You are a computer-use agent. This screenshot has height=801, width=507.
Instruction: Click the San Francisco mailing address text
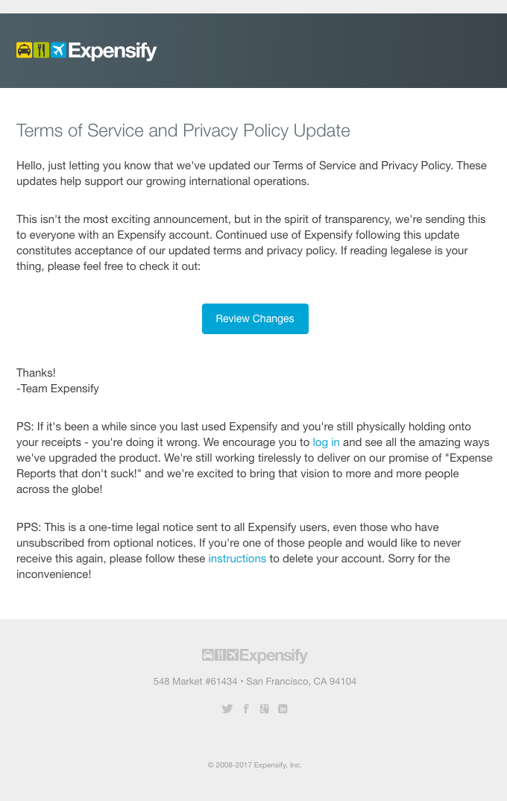click(x=255, y=681)
